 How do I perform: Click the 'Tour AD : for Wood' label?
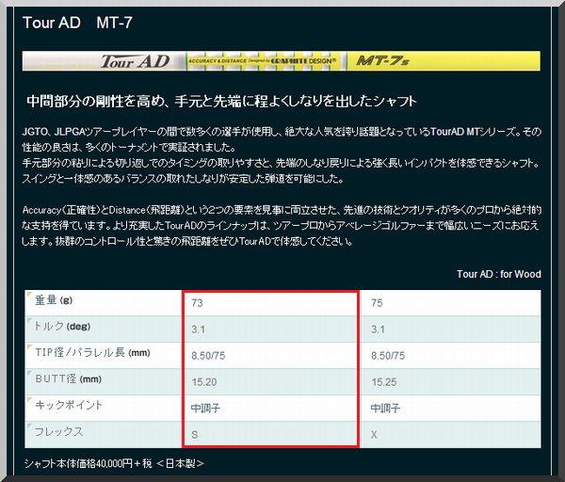click(499, 274)
